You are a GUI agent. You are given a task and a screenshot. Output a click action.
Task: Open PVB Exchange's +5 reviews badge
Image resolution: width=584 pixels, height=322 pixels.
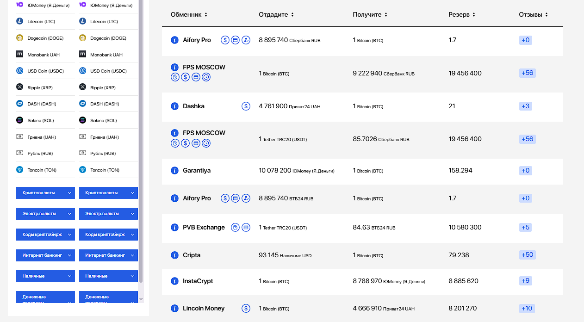pos(525,227)
